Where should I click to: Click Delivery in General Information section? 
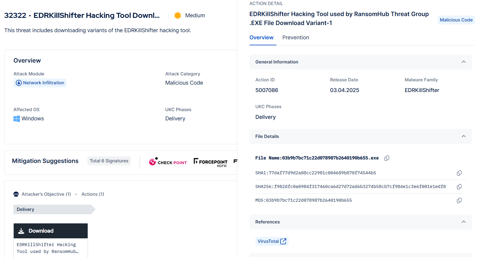click(x=266, y=117)
